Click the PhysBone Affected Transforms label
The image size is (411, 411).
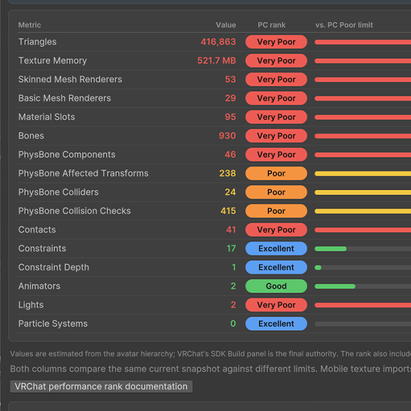[83, 173]
